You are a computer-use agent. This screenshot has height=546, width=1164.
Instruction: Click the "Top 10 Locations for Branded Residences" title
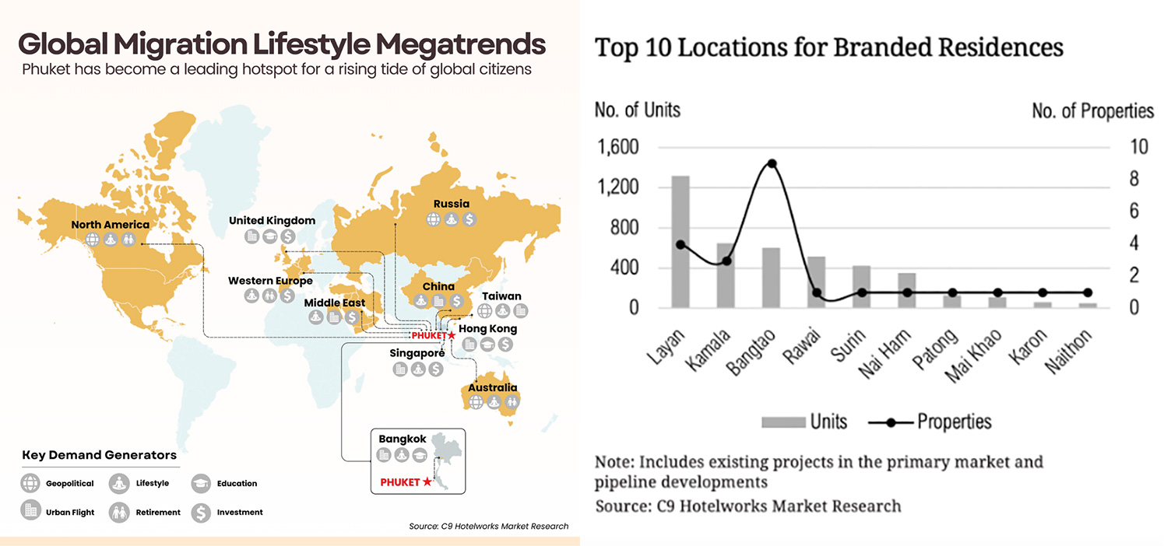pyautogui.click(x=829, y=47)
